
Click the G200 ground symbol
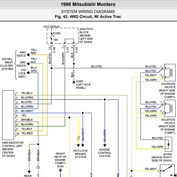pos(74,82)
